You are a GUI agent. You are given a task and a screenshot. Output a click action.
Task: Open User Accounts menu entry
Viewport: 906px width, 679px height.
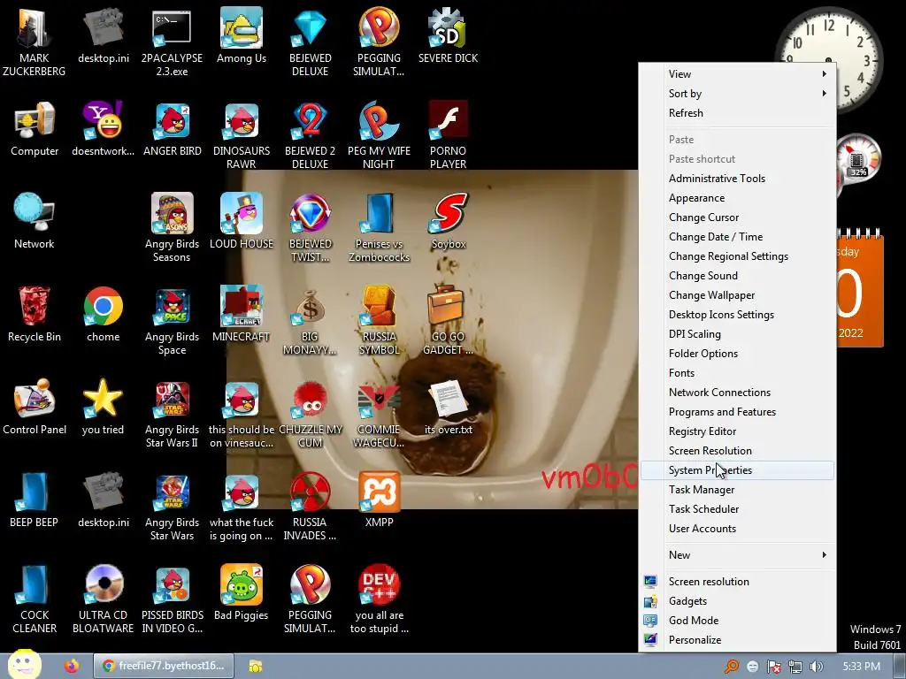737,529
